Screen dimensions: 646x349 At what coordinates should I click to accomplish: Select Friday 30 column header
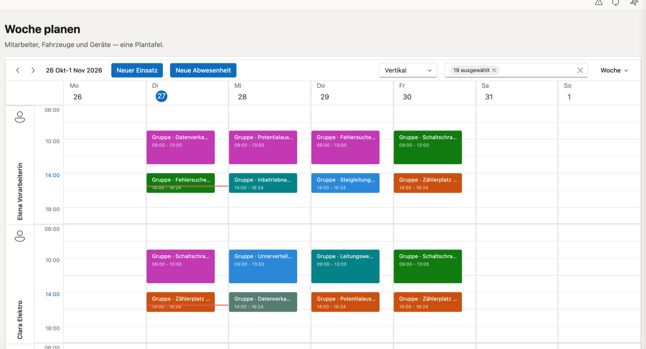pos(434,93)
